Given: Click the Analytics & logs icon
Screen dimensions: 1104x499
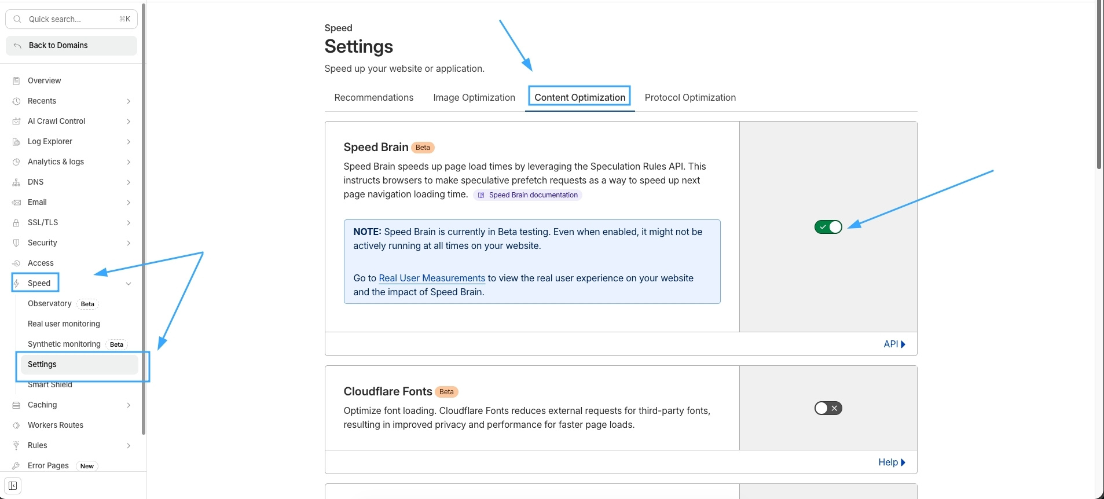Looking at the screenshot, I should [x=16, y=162].
